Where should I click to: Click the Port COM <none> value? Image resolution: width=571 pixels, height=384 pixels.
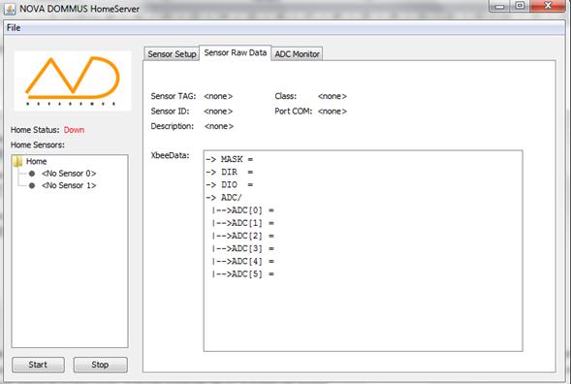(333, 112)
